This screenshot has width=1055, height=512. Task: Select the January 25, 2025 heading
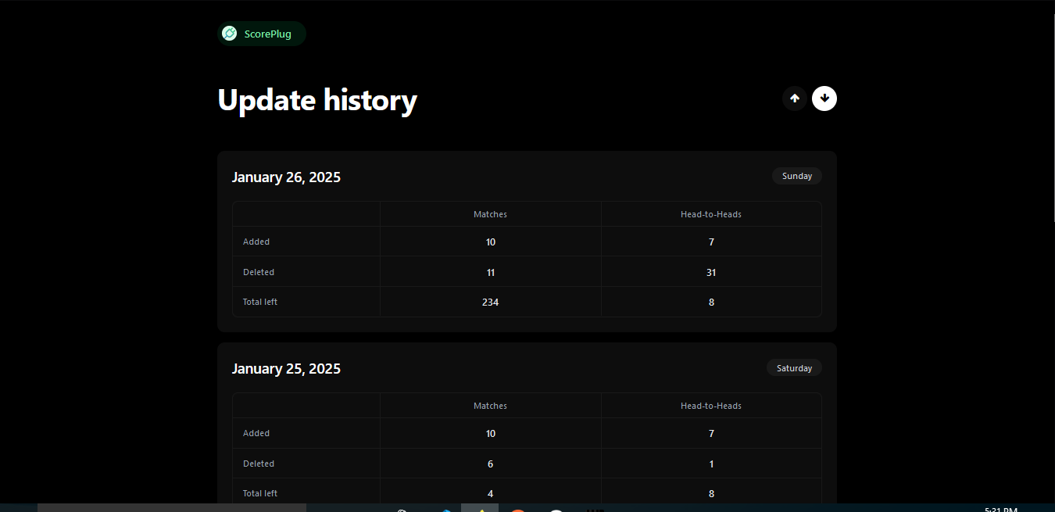pos(286,369)
